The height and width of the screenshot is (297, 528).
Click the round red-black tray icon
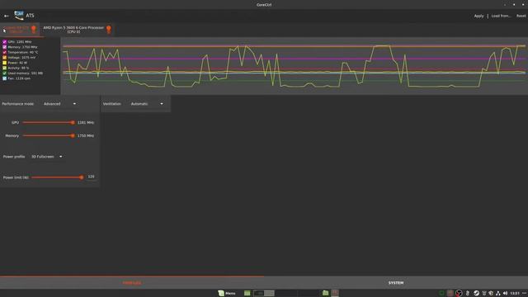459,294
